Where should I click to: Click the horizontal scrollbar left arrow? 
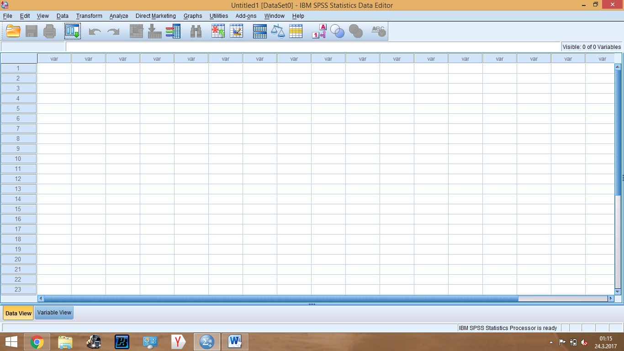point(40,298)
